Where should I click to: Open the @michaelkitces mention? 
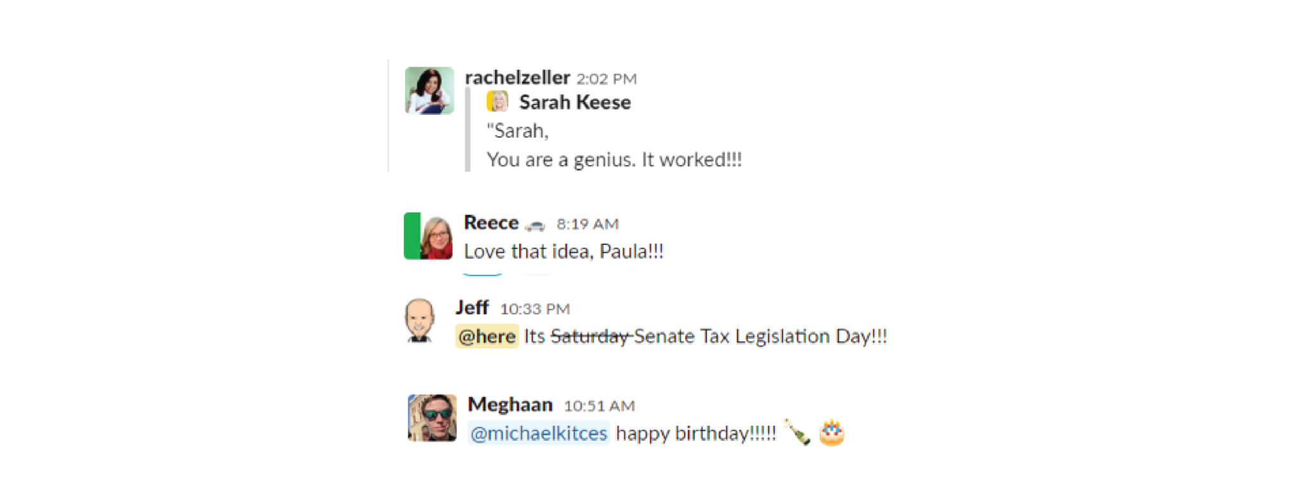539,433
